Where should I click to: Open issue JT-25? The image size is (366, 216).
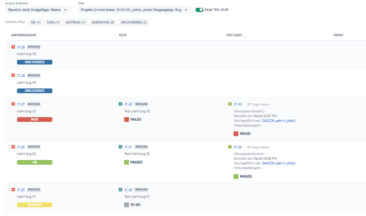click(x=21, y=190)
